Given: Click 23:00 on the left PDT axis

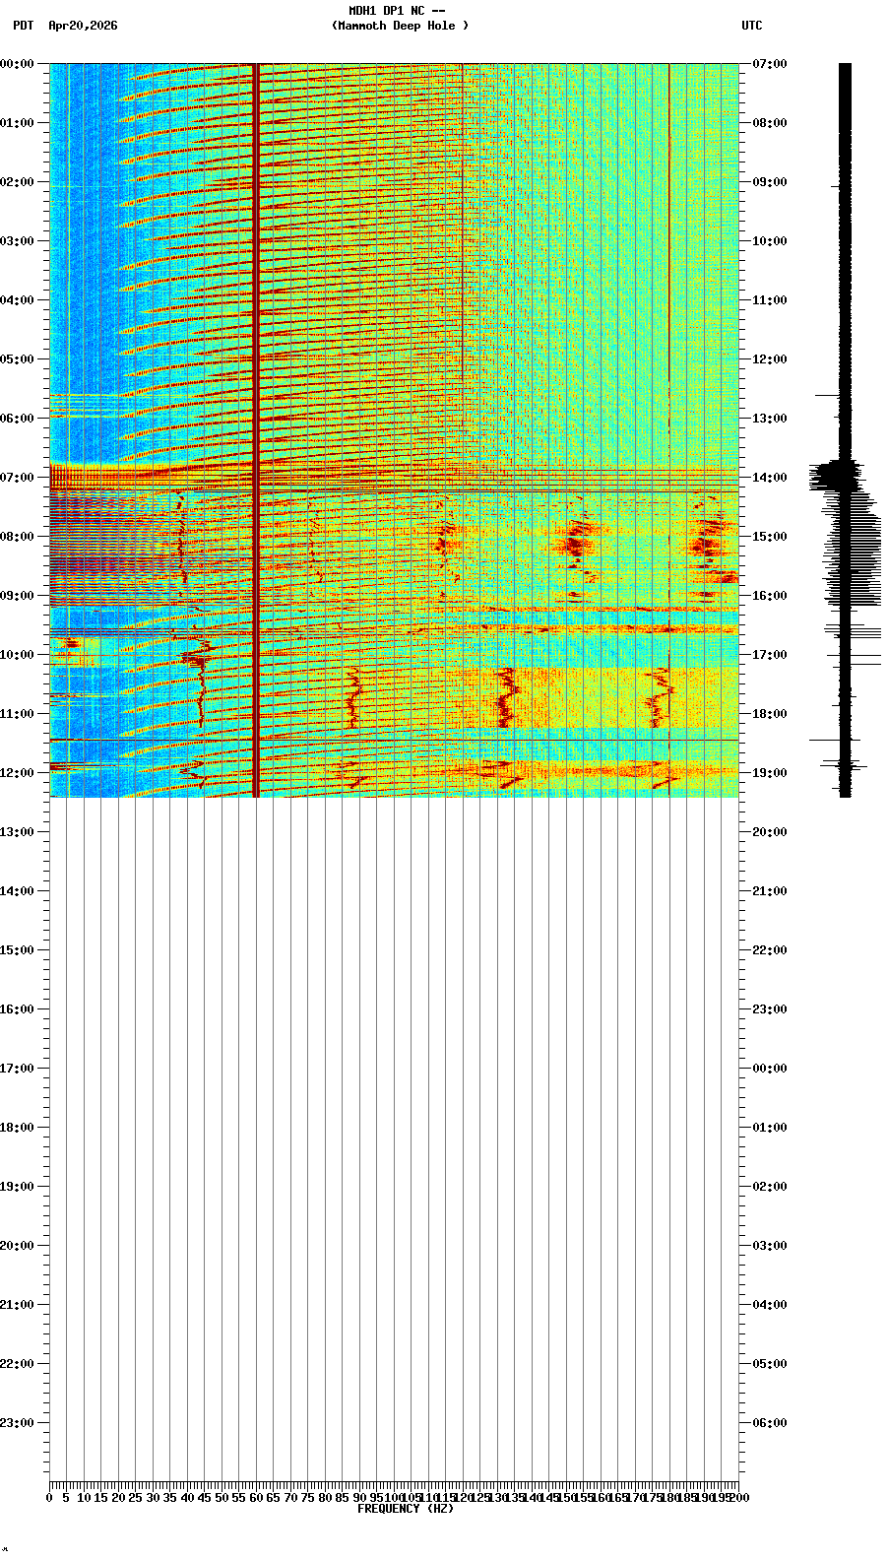Looking at the screenshot, I should pos(18,1423).
